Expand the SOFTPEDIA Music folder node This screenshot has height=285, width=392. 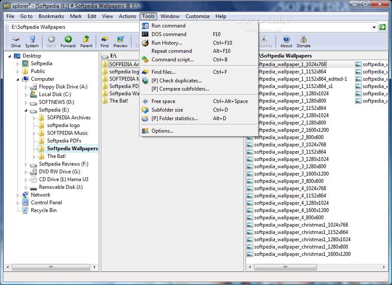(x=34, y=133)
